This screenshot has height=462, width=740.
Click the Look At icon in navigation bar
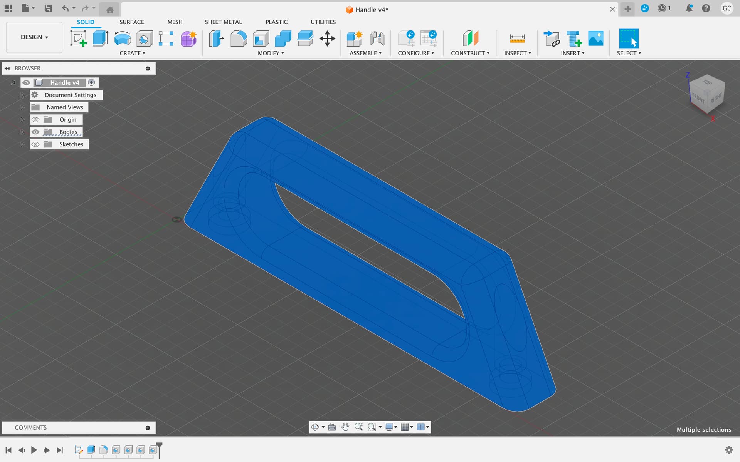(x=332, y=427)
